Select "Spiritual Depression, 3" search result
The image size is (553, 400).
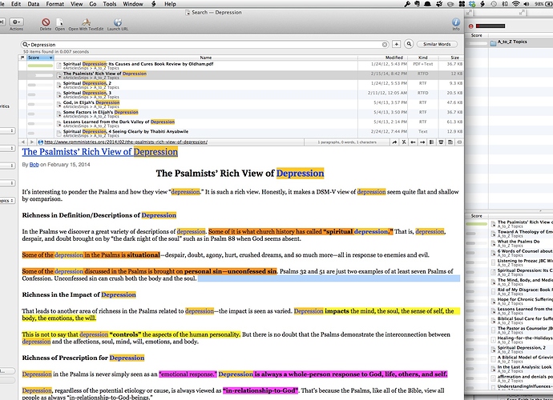(x=87, y=92)
